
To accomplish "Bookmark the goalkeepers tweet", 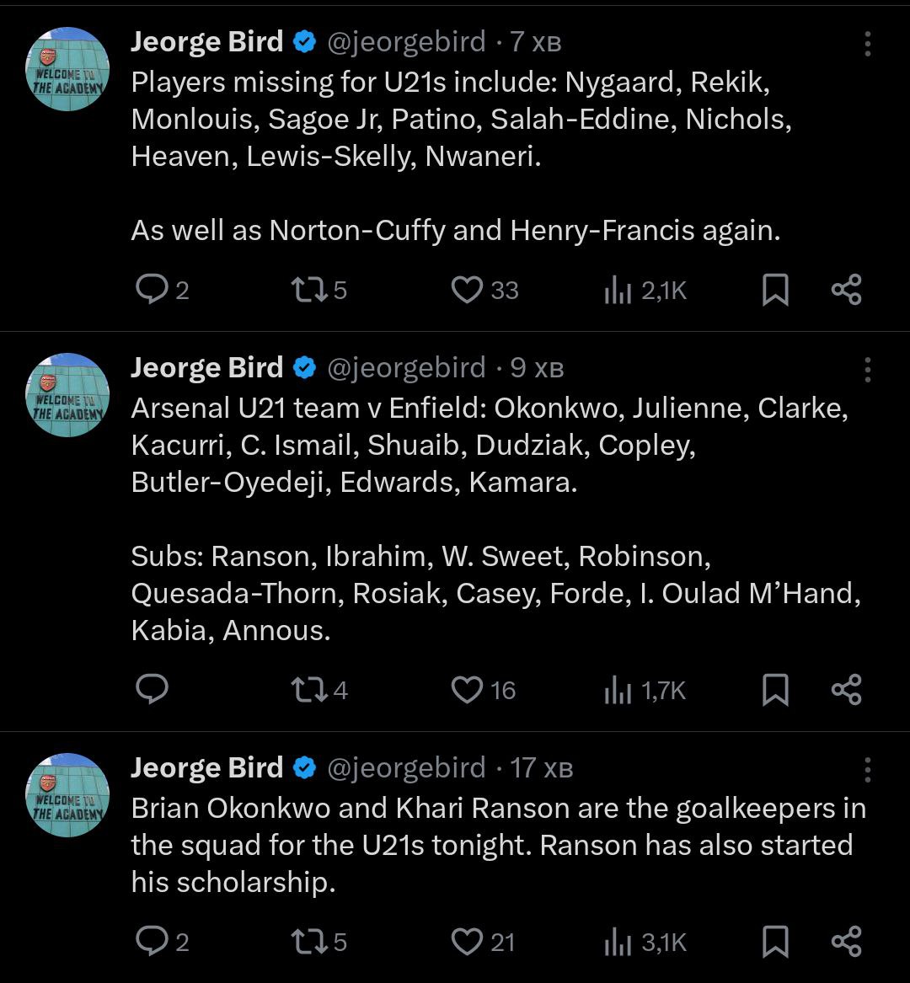I will coord(775,942).
